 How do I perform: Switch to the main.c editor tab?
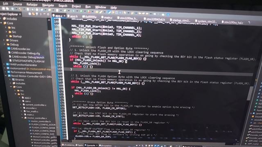107,18
